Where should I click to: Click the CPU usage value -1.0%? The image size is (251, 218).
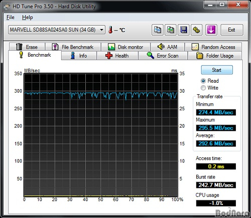coord(216,203)
